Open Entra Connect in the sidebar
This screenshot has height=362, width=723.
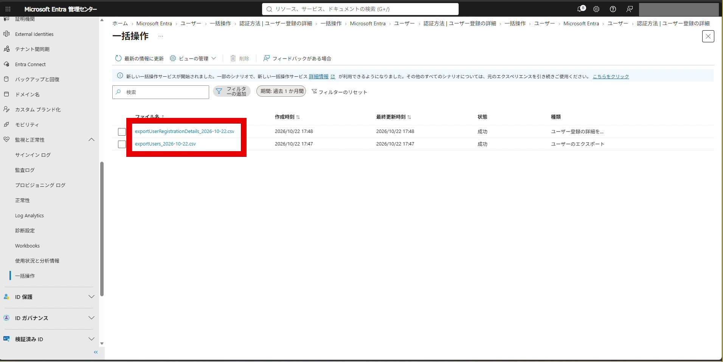tap(30, 64)
